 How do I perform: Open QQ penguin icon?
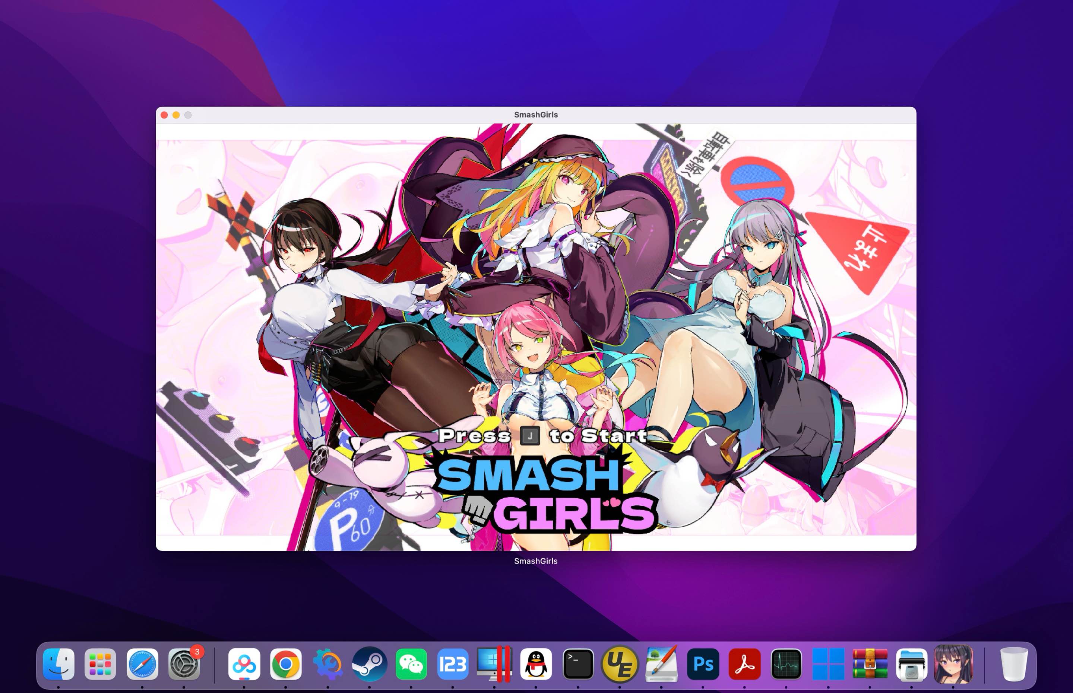click(536, 664)
